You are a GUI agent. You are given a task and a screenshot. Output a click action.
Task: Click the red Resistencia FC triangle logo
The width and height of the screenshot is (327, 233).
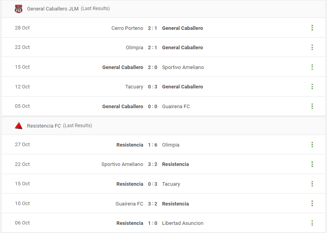19,126
